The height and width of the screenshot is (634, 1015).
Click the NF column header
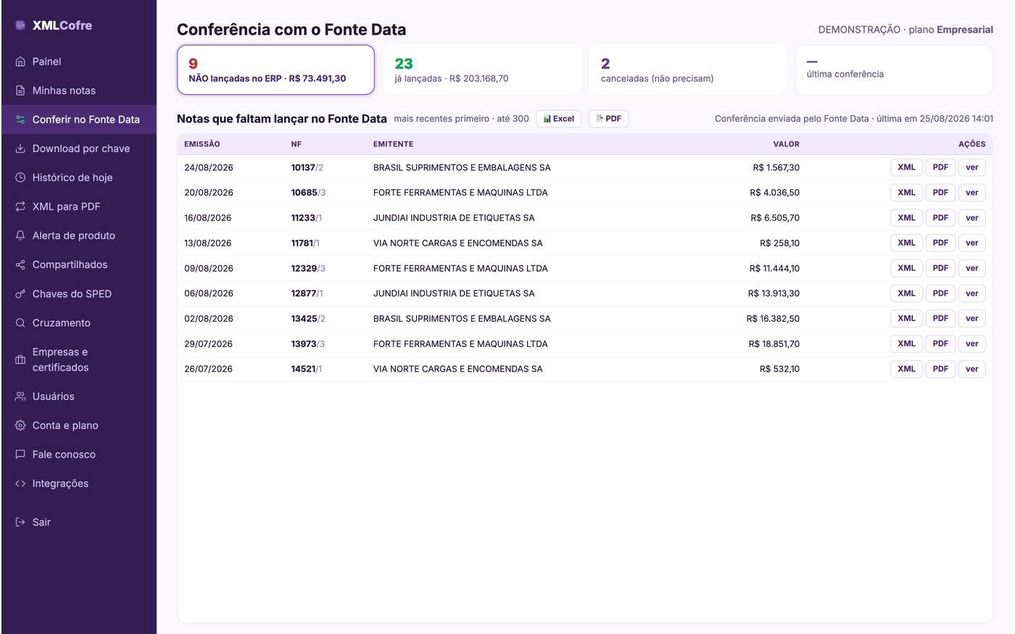coord(297,144)
